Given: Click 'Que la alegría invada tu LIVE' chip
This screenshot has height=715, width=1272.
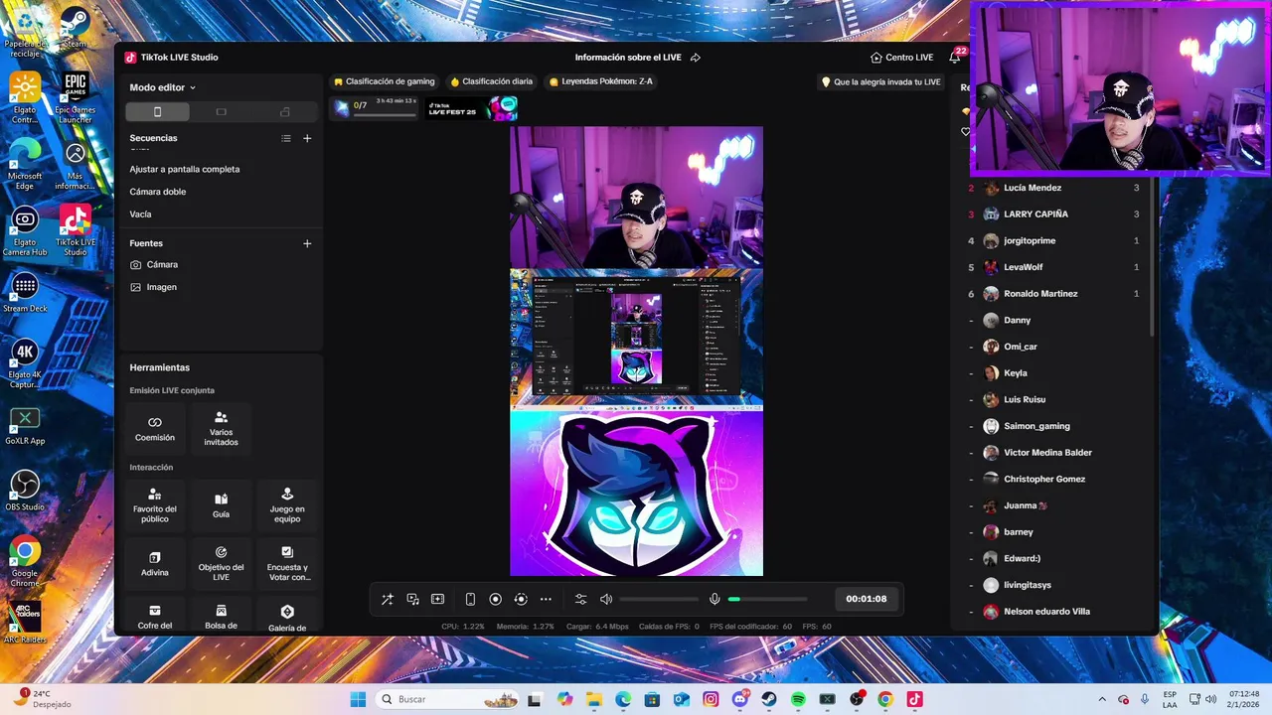Looking at the screenshot, I should pyautogui.click(x=880, y=82).
